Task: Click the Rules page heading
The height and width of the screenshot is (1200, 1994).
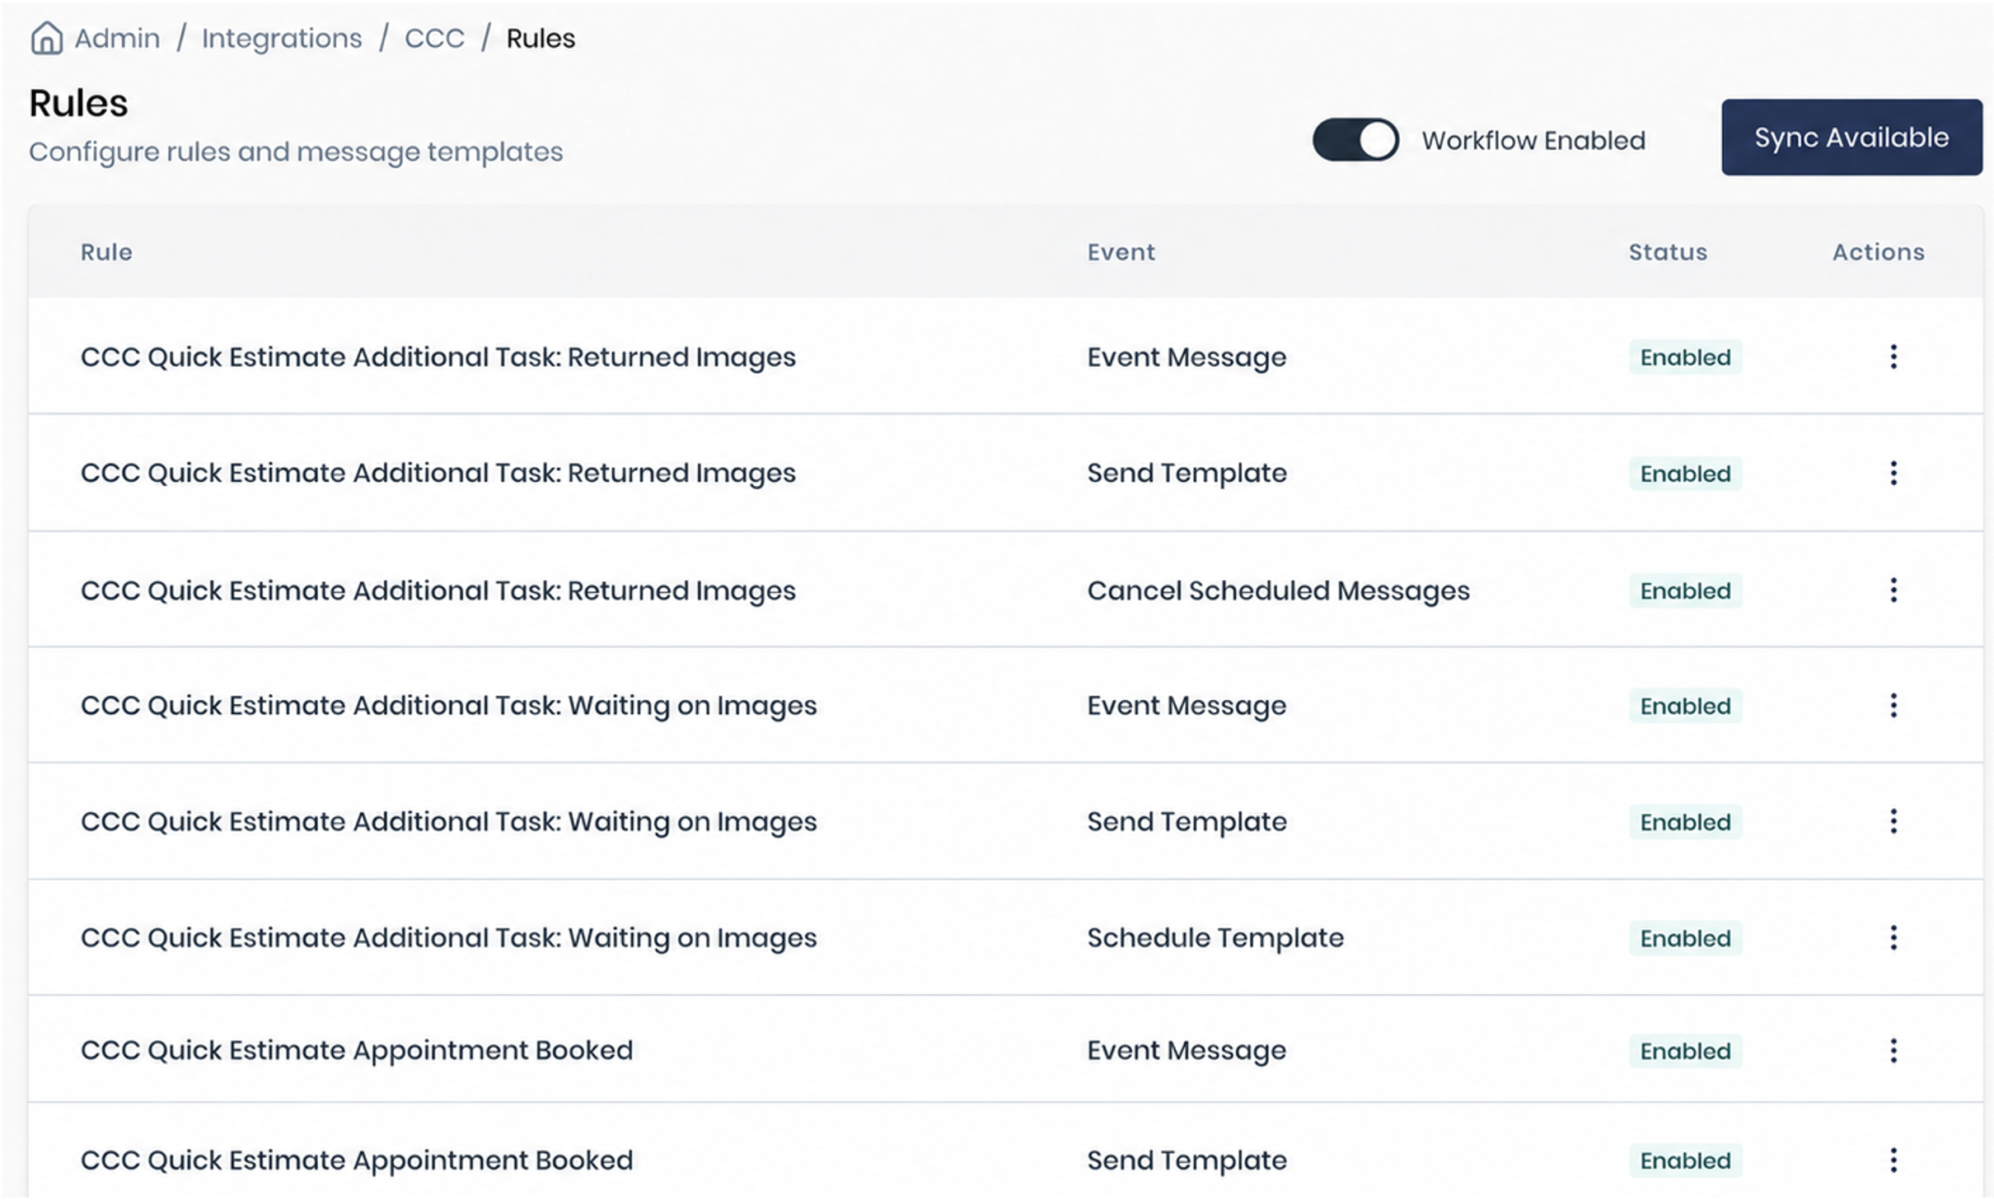Action: pyautogui.click(x=78, y=104)
